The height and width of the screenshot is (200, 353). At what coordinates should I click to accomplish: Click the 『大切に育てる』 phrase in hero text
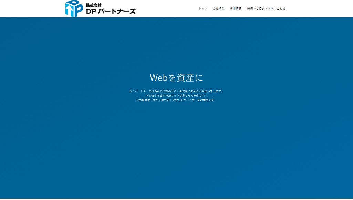tap(161, 100)
